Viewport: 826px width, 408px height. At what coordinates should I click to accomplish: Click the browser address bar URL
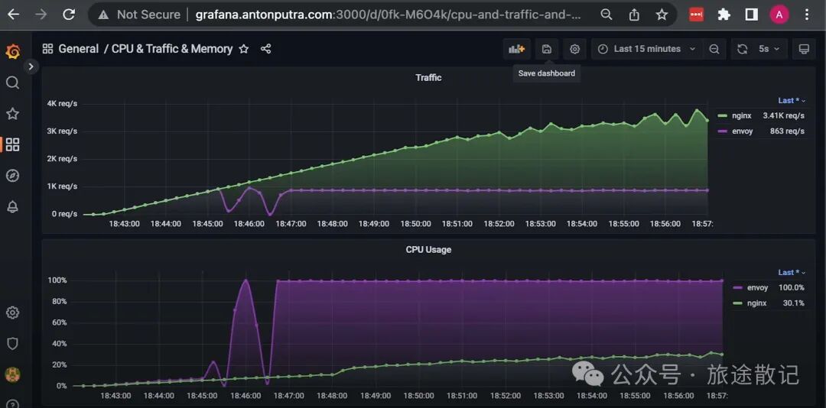click(x=389, y=15)
